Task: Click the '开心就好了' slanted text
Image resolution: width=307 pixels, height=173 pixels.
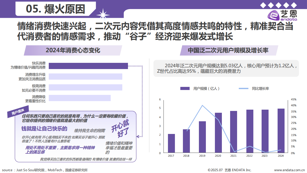Action: 120,129
